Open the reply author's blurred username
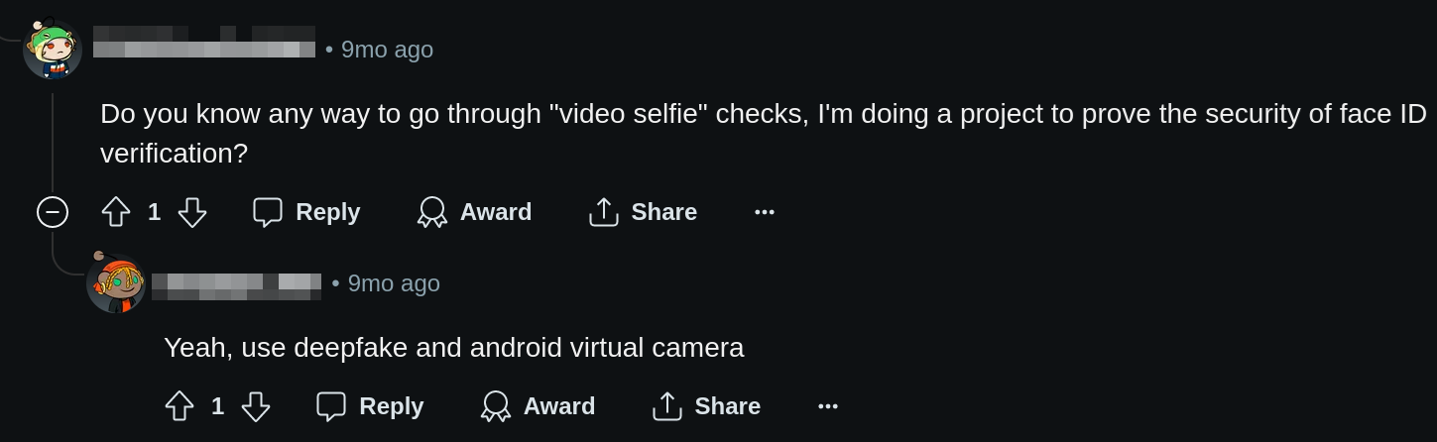 (236, 285)
